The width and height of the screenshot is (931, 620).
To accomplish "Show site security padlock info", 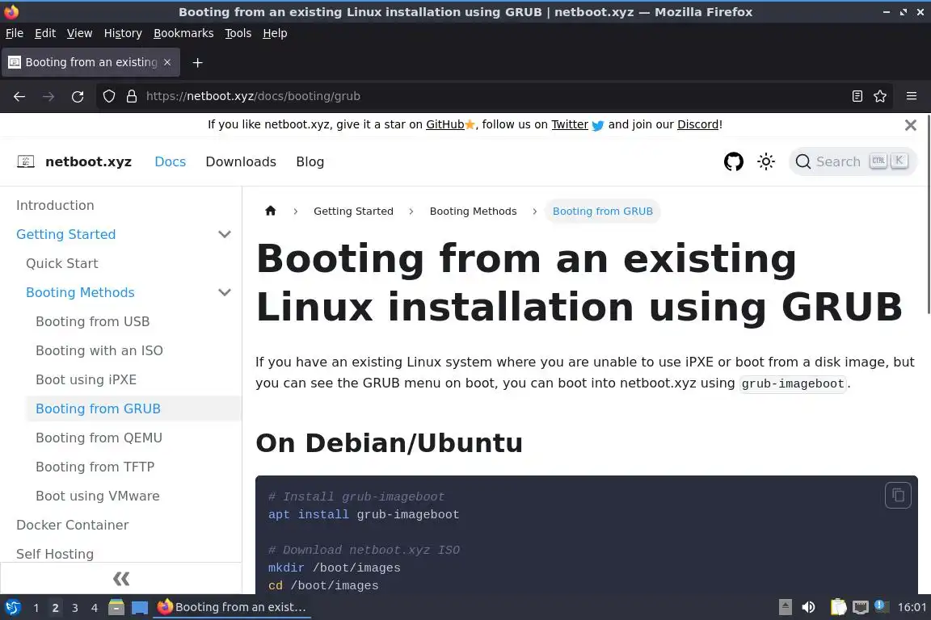I will (132, 96).
